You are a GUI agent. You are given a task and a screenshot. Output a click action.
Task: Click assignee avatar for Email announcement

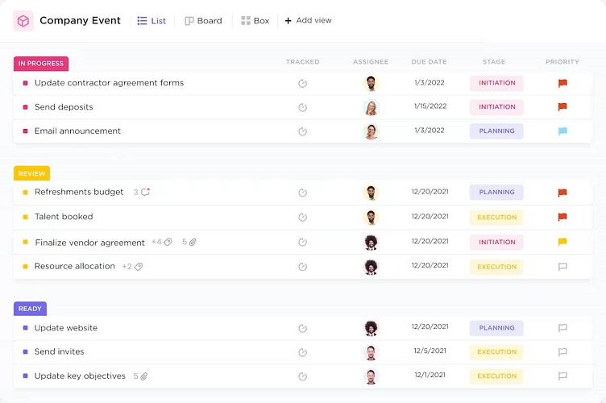coord(371,131)
